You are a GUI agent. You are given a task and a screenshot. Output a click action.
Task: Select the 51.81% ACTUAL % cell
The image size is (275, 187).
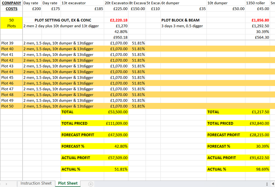coord(116,169)
